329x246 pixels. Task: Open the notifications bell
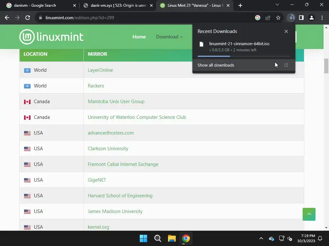pos(320,238)
